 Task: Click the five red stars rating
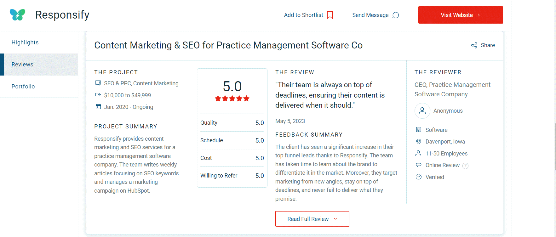point(232,99)
